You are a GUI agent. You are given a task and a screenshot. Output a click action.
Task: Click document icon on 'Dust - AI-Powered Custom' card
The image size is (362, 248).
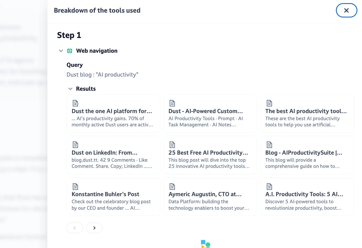172,103
